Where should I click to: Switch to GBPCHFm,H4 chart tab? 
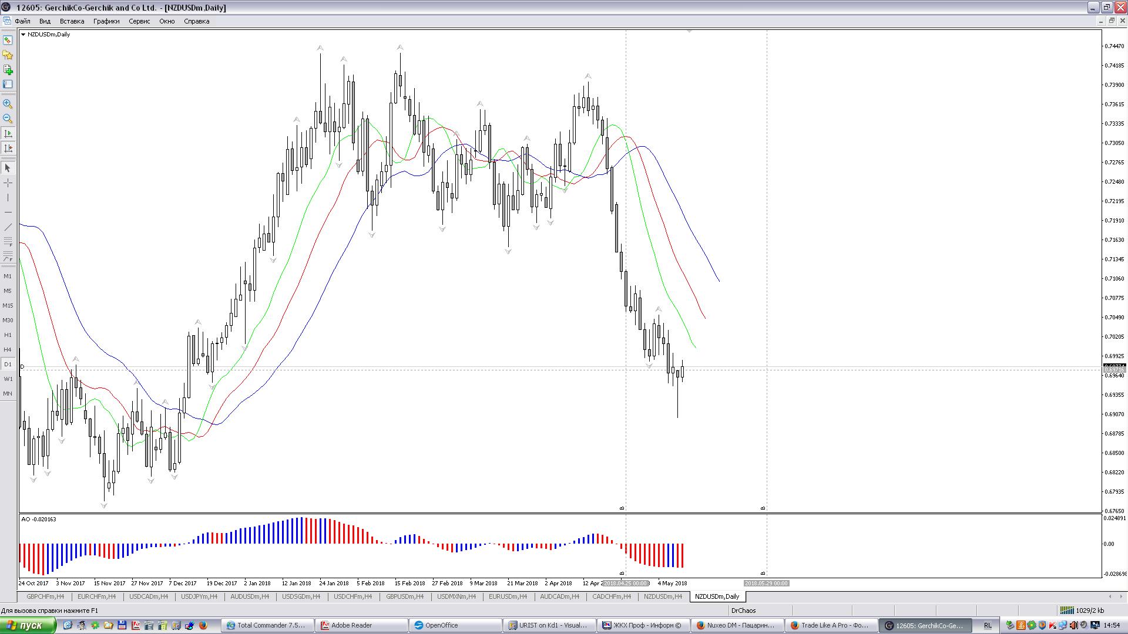click(x=45, y=596)
